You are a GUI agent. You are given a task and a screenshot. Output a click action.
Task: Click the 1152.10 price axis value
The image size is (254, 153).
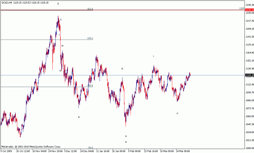pyautogui.click(x=250, y=61)
